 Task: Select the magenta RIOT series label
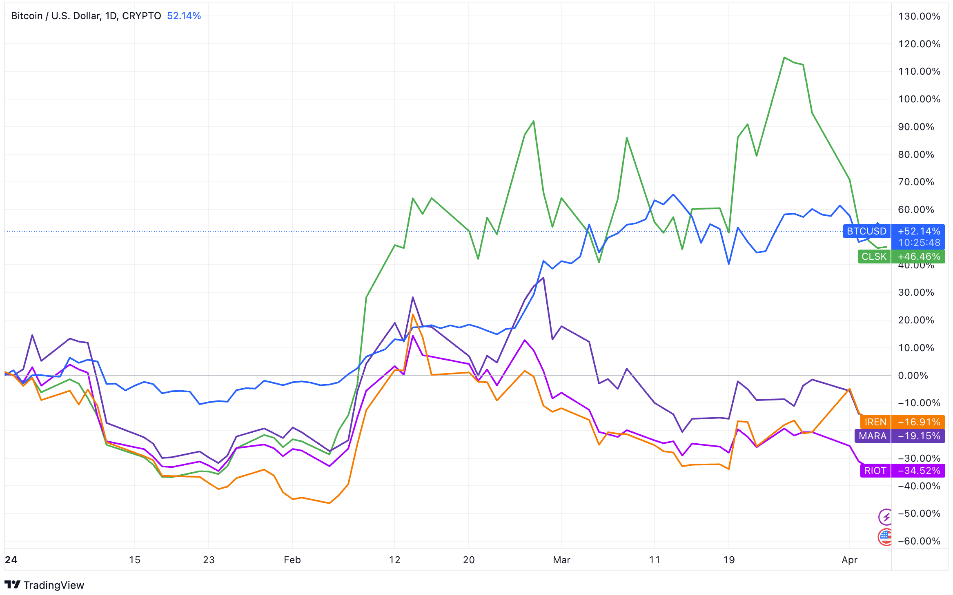point(875,471)
